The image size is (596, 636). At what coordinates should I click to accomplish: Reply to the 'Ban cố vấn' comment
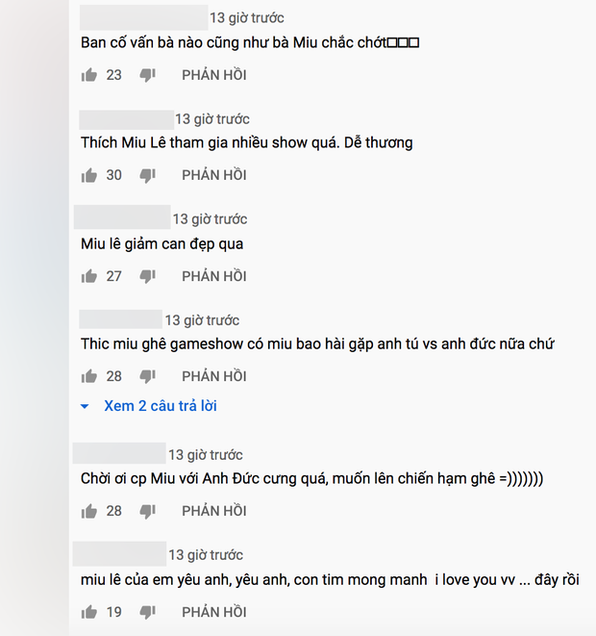pyautogui.click(x=214, y=75)
